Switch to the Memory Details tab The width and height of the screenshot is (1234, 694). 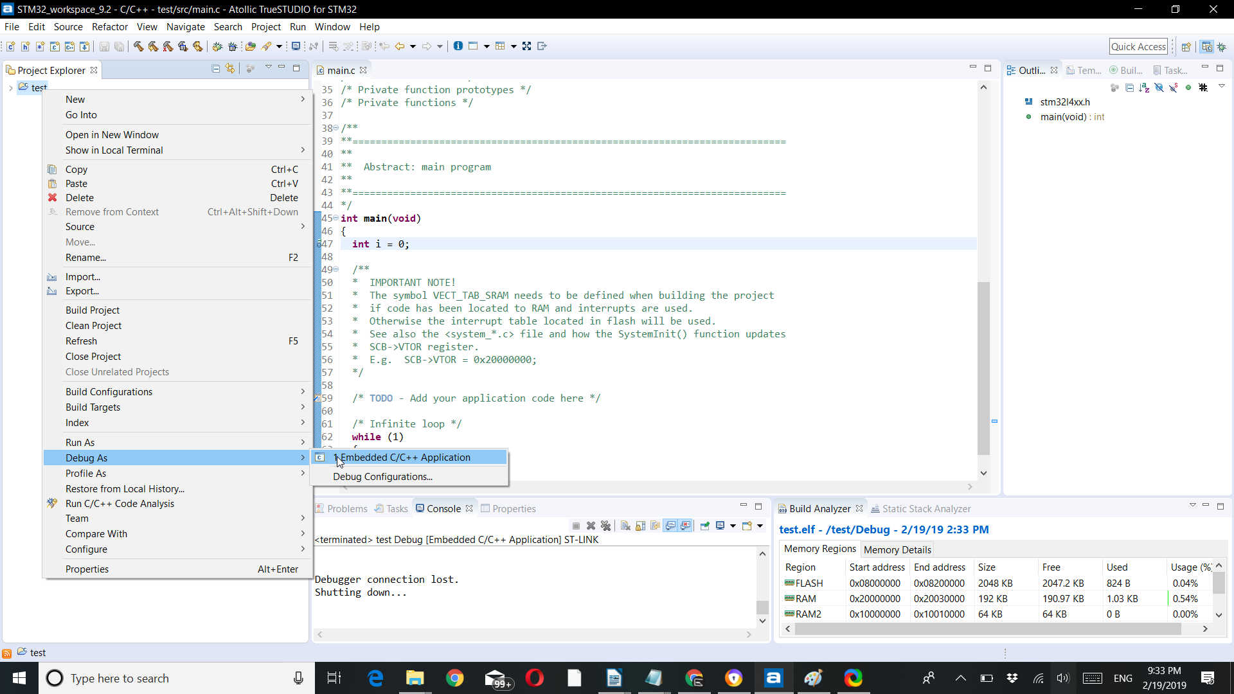point(897,549)
